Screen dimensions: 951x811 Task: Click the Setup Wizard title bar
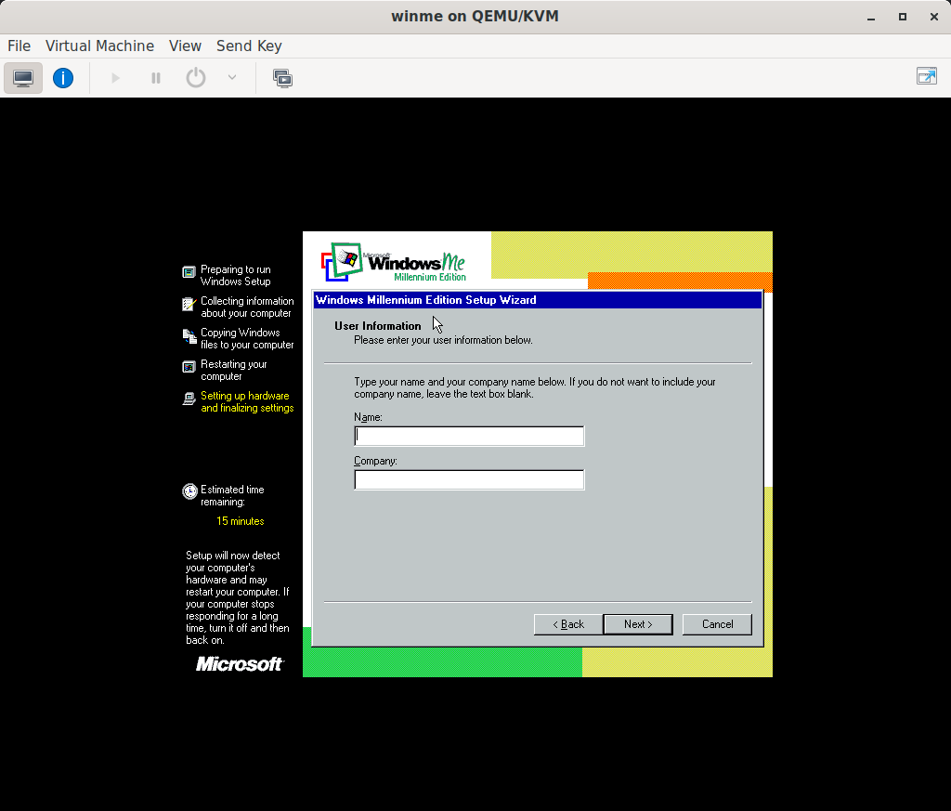coord(538,300)
